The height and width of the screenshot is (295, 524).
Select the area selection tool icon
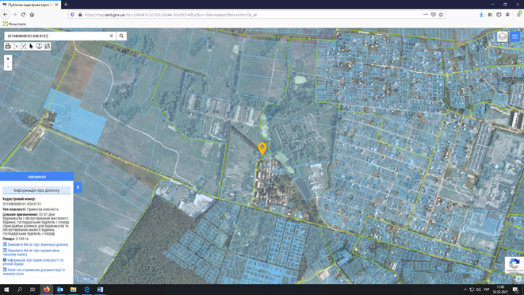coord(24,46)
